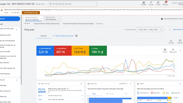Click the custom view help question icon
Viewport: 183px width, 103px height.
pos(76,36)
